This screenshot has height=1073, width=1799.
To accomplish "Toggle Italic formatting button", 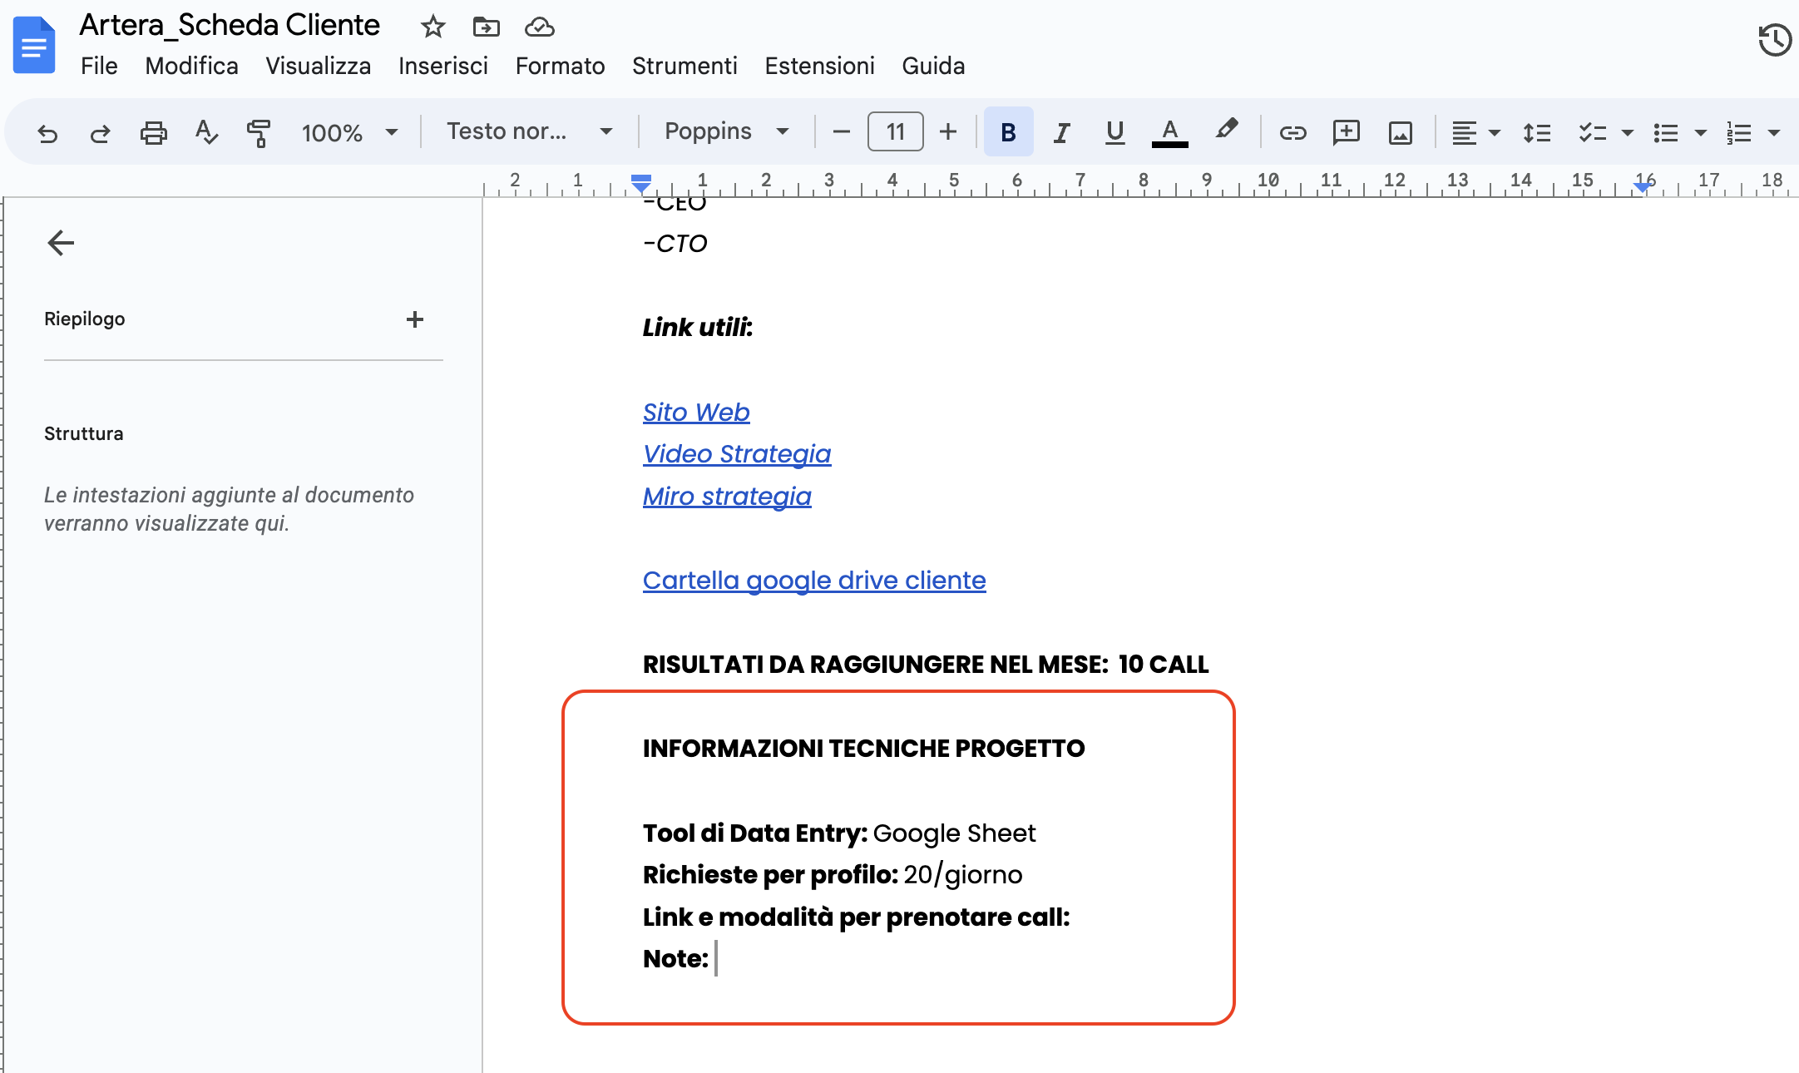I will (x=1061, y=132).
